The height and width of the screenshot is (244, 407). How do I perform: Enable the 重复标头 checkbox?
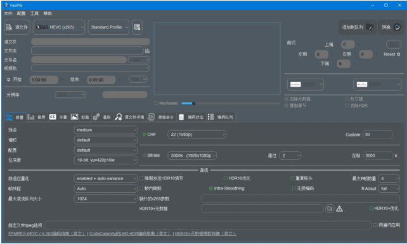(292, 178)
